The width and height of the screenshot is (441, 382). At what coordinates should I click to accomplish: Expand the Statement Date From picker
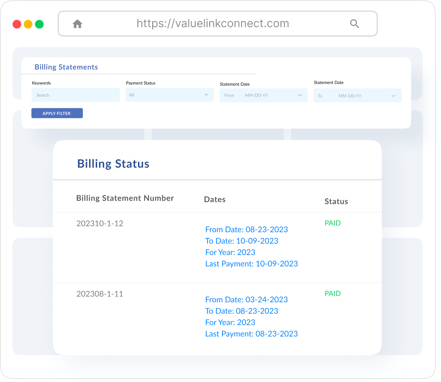(x=263, y=95)
